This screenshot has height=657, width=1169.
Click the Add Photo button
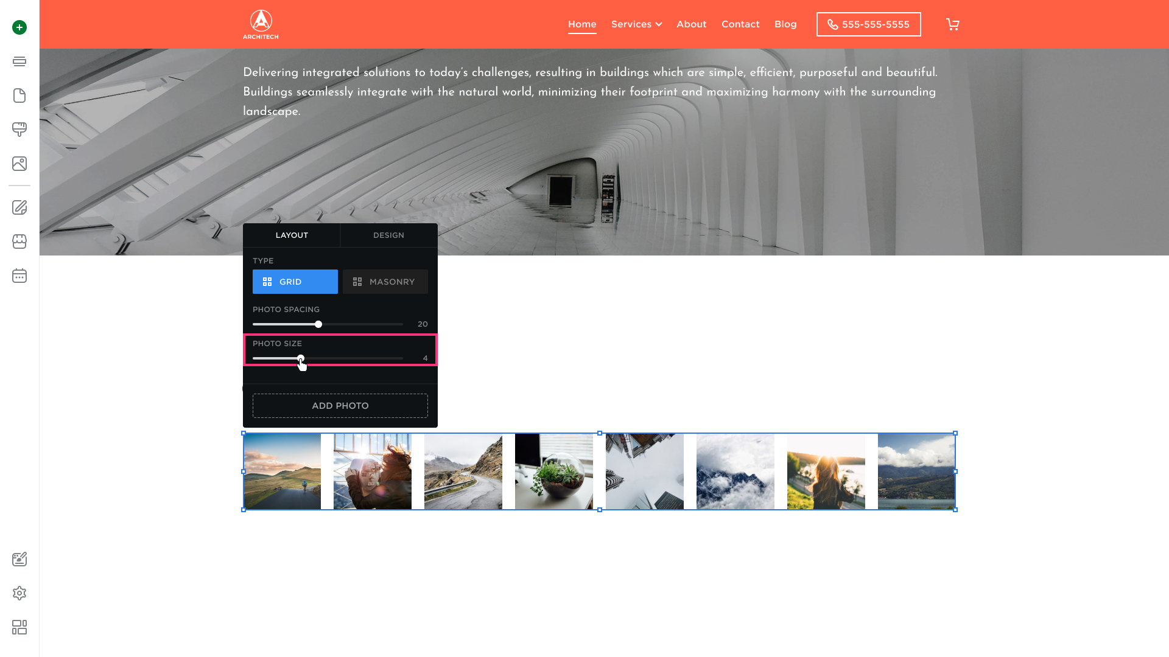pyautogui.click(x=340, y=406)
